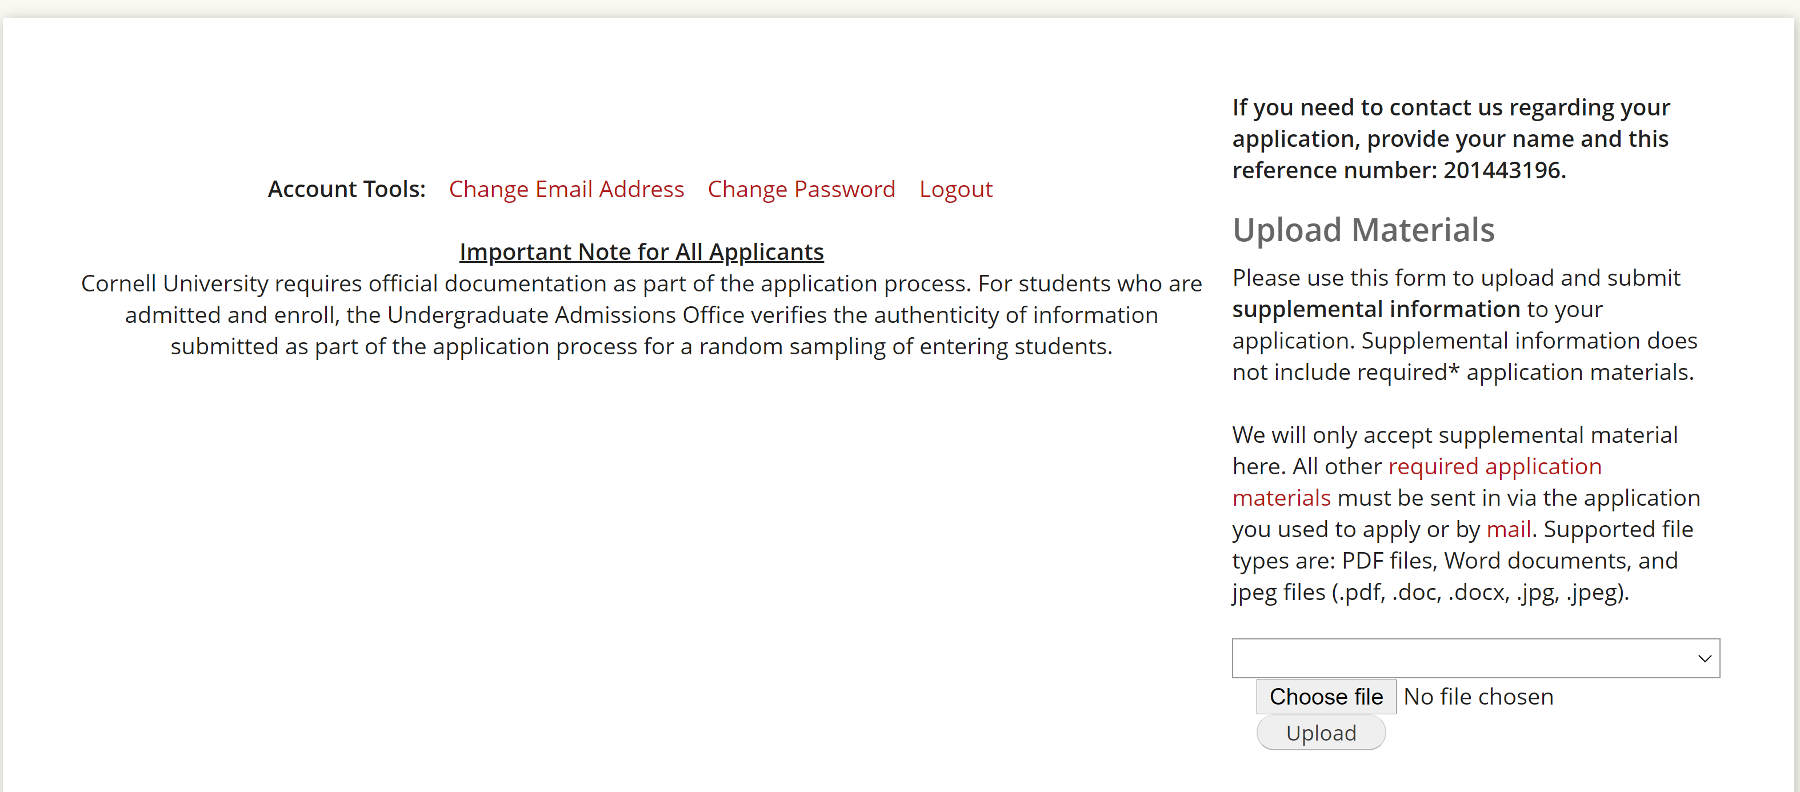
Task: Click the Upload button
Action: (1320, 733)
